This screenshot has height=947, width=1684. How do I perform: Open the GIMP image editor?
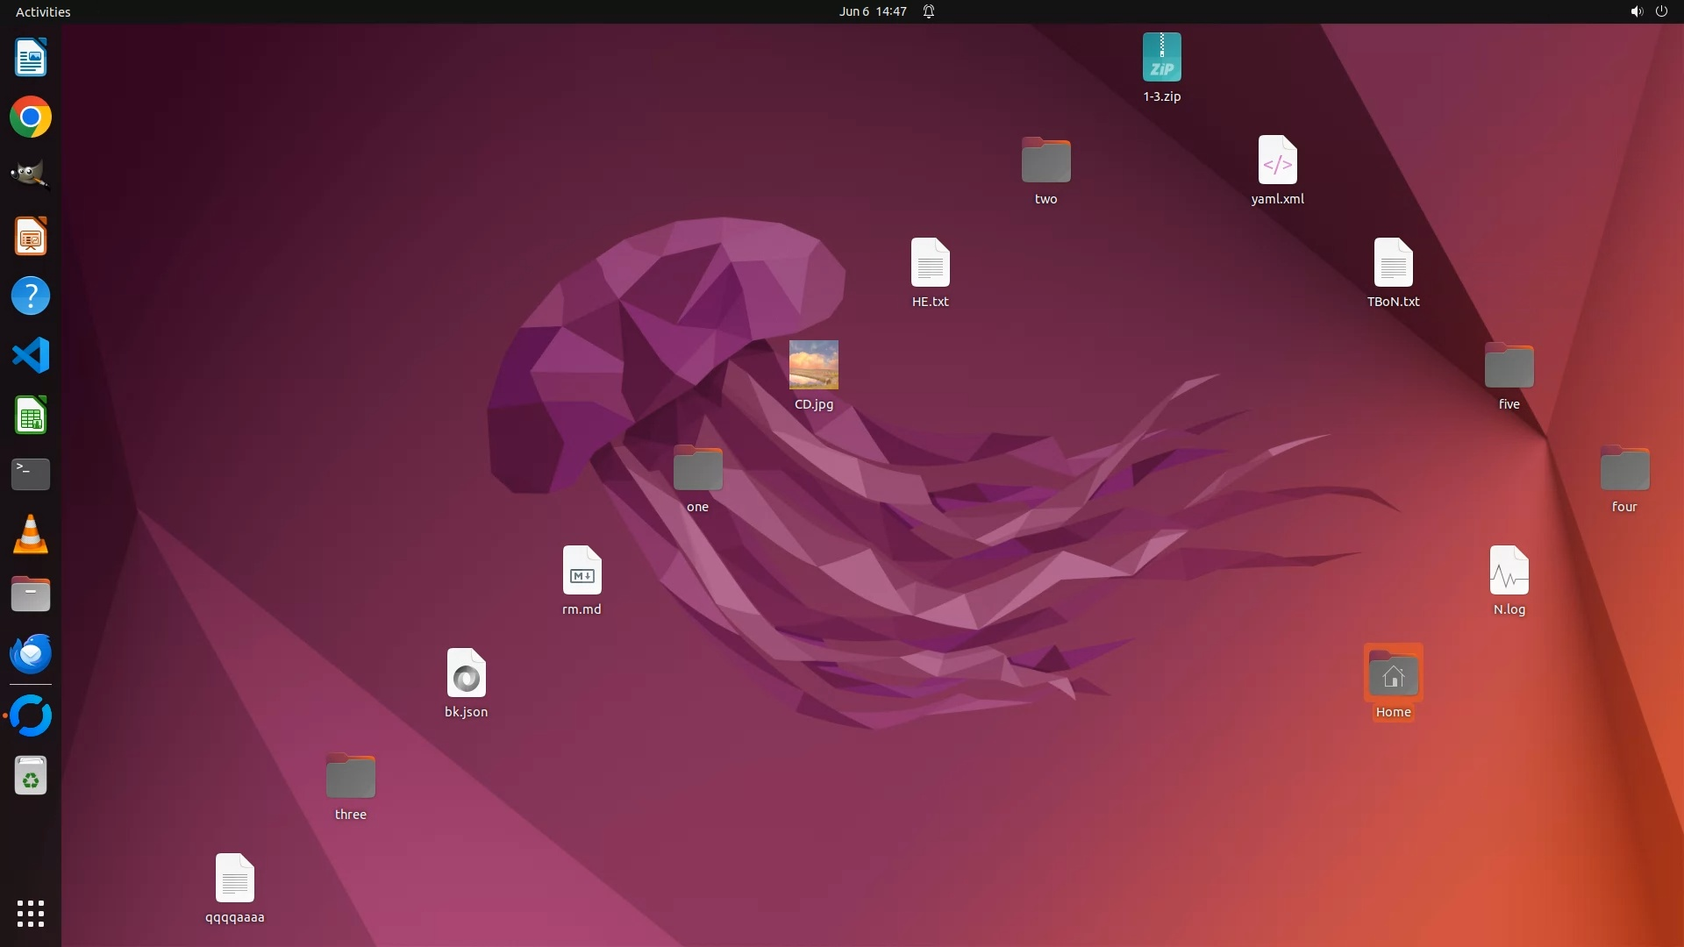tap(31, 175)
